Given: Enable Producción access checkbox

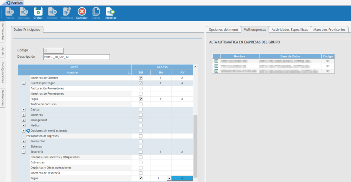Looking at the screenshot, I should pyautogui.click(x=141, y=141).
